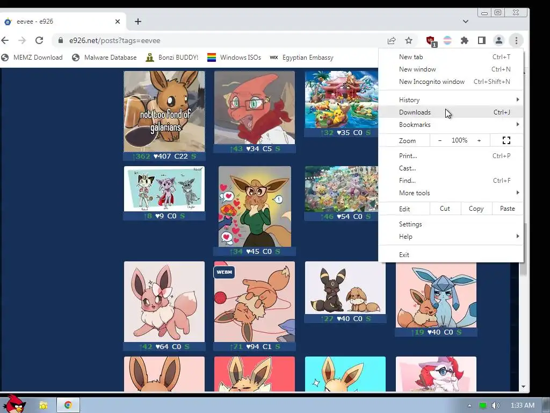Open the glaceon and eevee thumbnail

tap(436, 295)
